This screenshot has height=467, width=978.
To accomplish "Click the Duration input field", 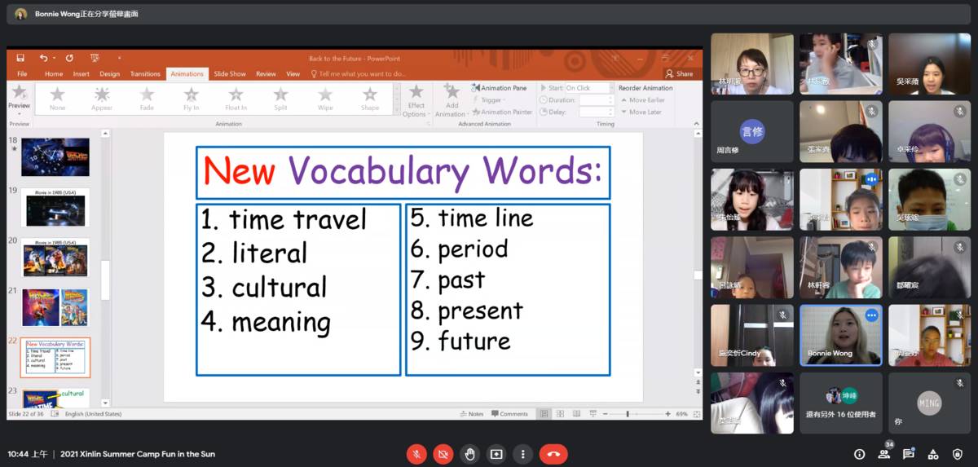I will [x=596, y=100].
